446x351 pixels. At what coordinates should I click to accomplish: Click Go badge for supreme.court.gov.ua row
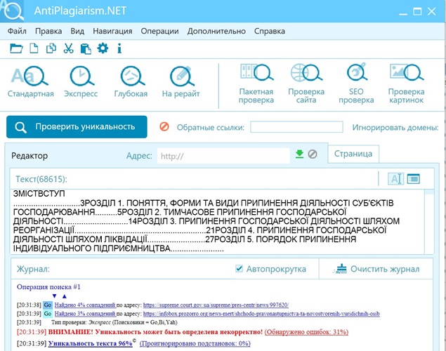(48, 305)
